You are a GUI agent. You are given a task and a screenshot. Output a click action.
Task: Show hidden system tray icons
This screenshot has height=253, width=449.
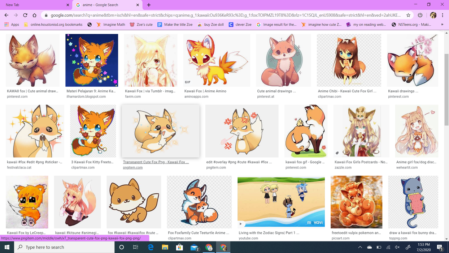coord(360,247)
